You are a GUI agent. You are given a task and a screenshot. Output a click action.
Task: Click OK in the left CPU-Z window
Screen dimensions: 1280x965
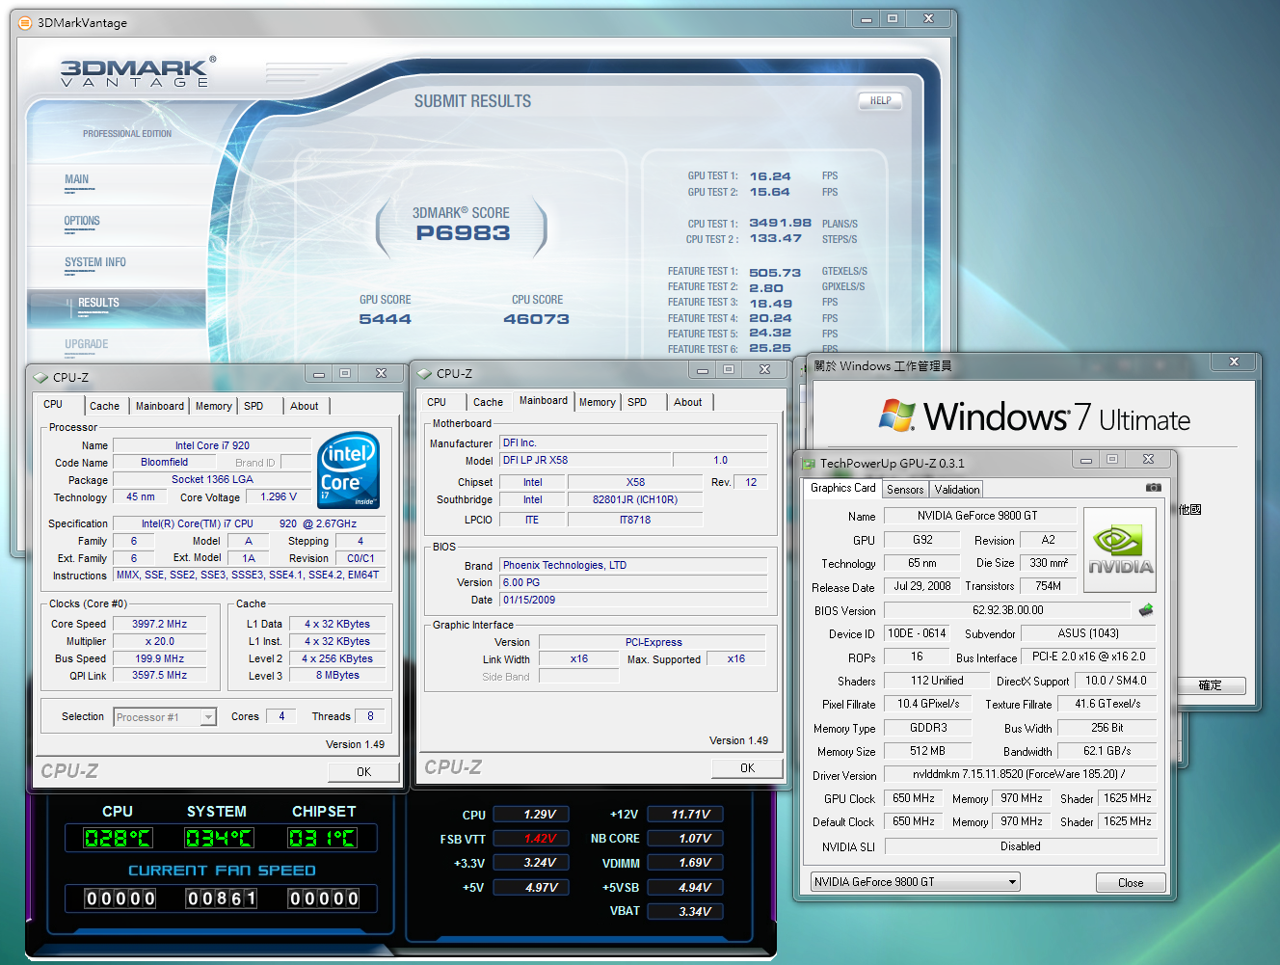[363, 771]
